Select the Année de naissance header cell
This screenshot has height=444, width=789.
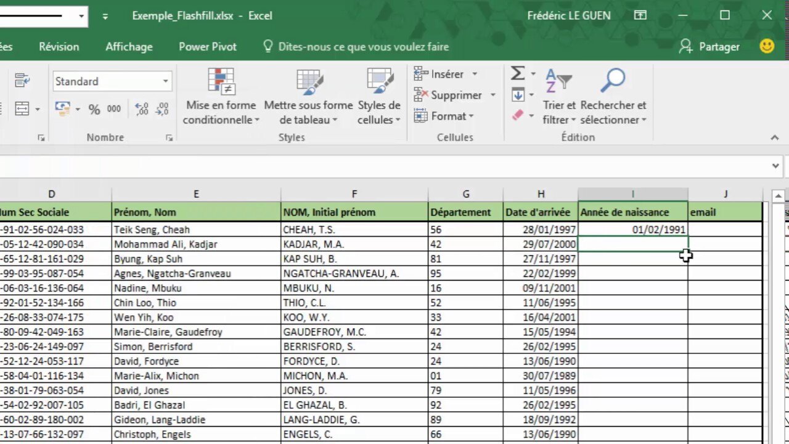coord(633,212)
